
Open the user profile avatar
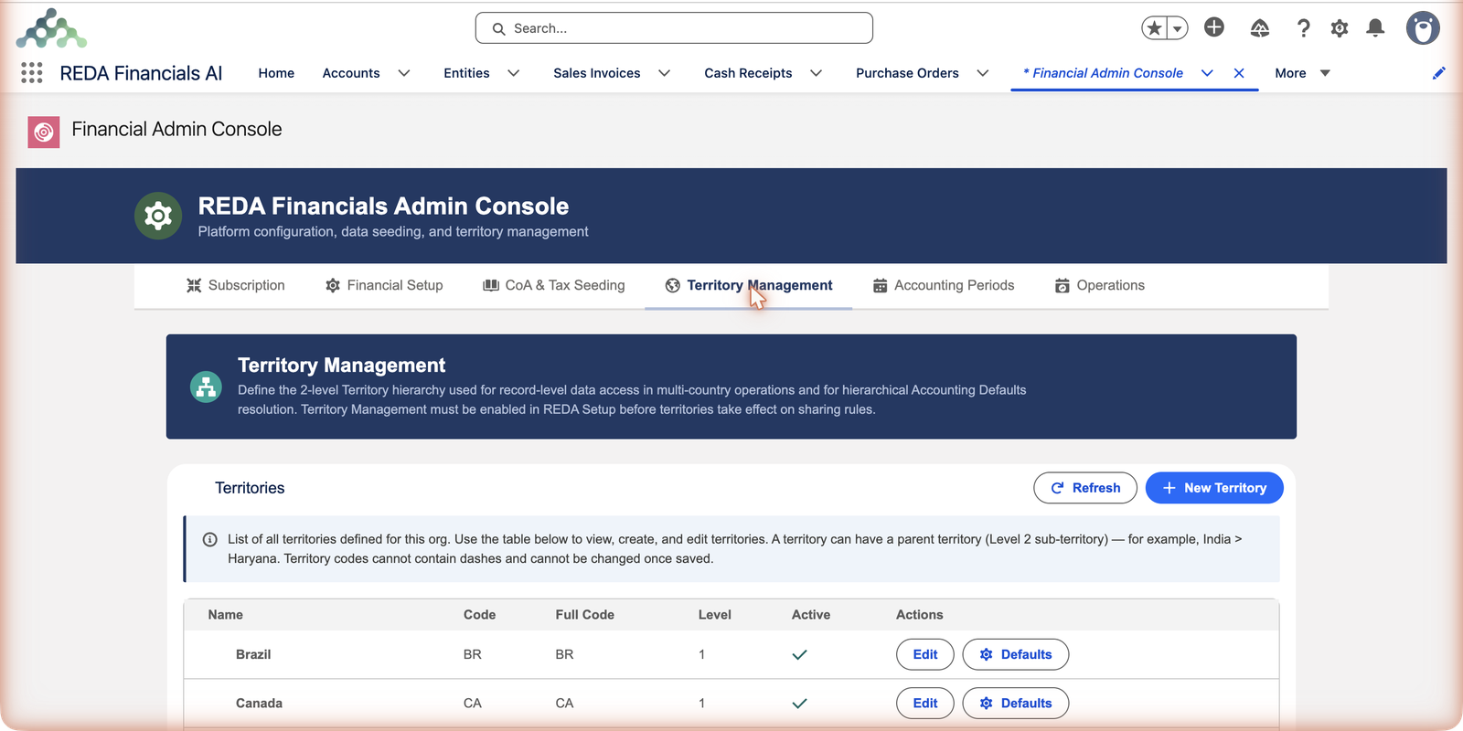click(x=1423, y=28)
